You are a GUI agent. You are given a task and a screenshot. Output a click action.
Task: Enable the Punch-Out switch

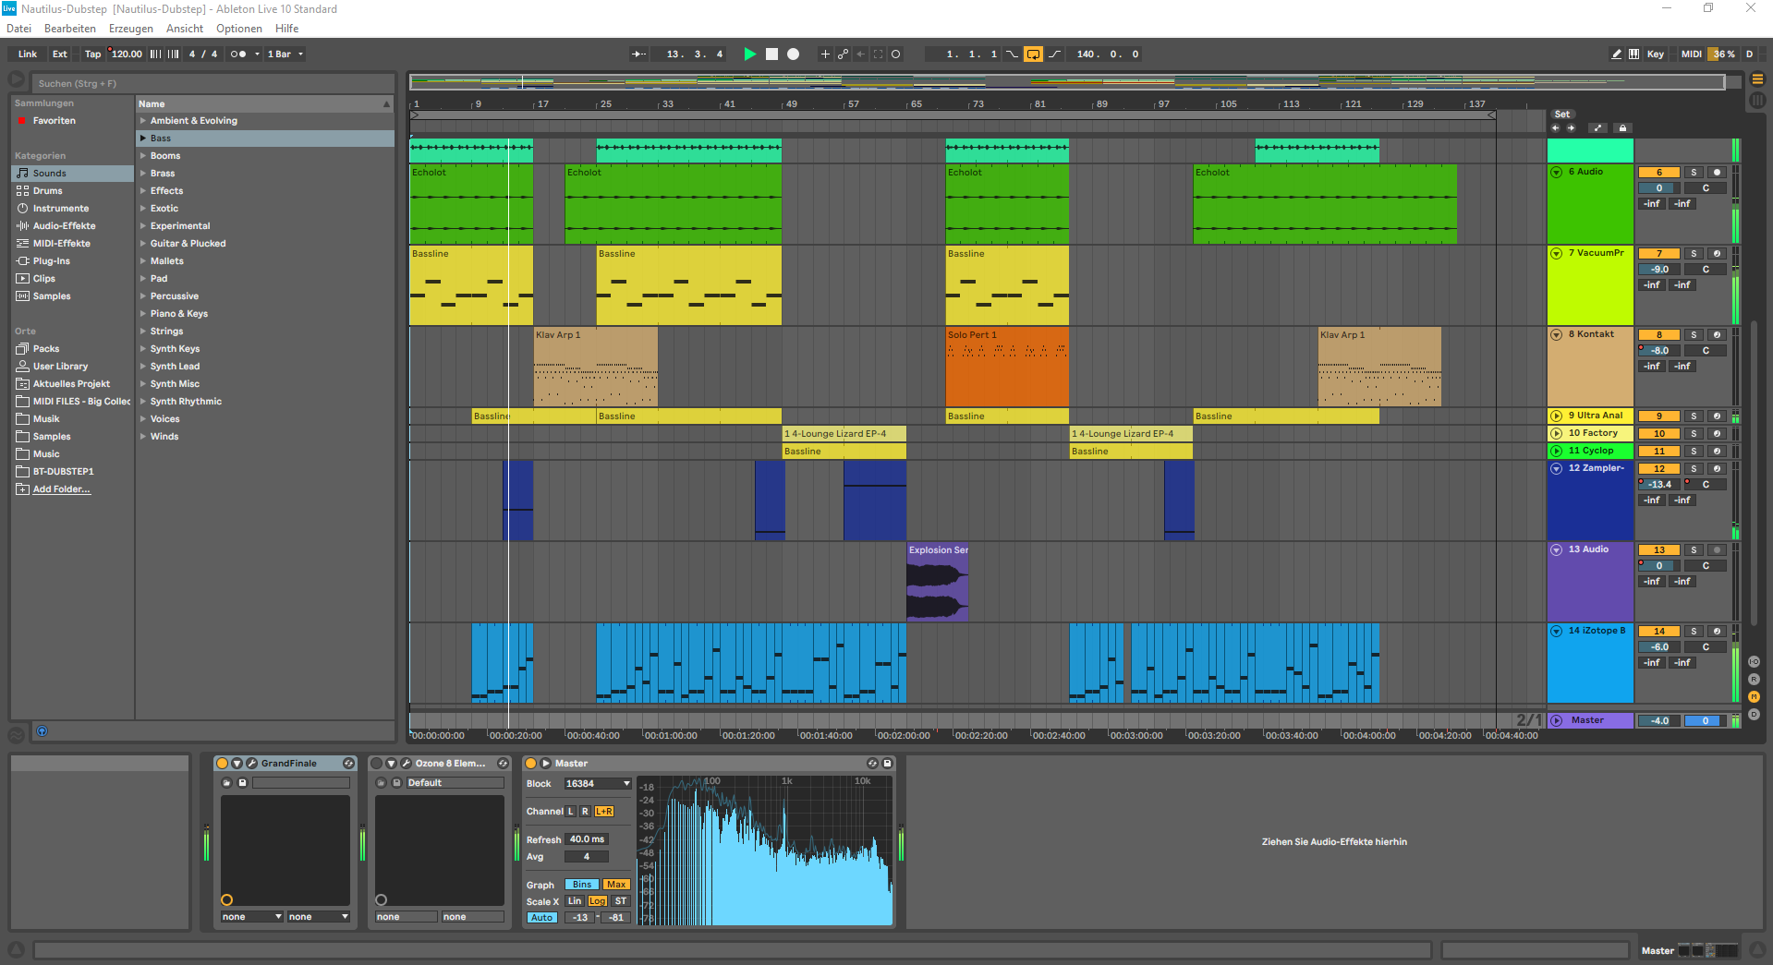[1054, 54]
